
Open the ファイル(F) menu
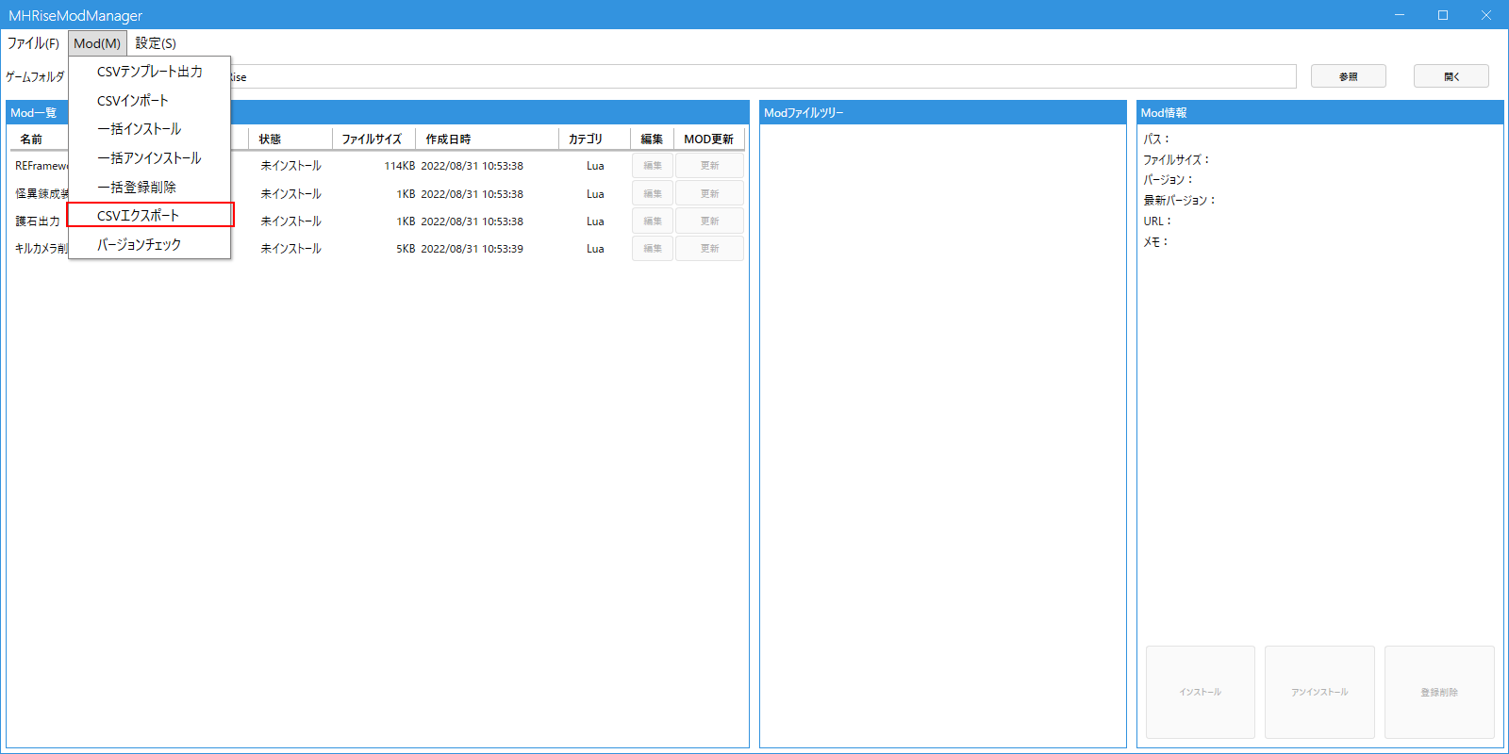pyautogui.click(x=33, y=43)
